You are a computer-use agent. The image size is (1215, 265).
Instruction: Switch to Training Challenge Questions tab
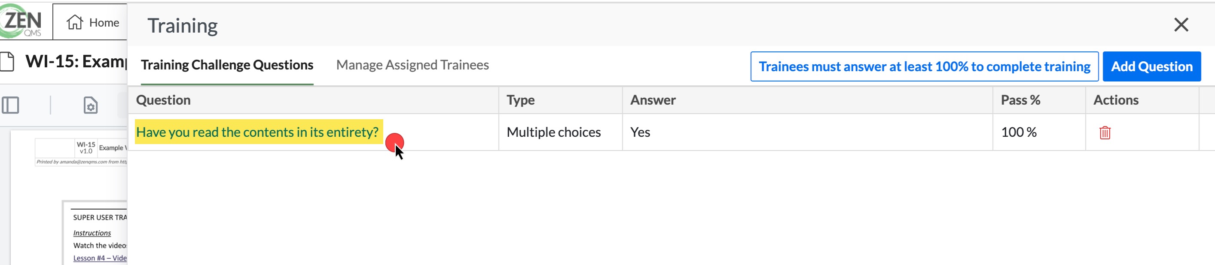tap(227, 65)
